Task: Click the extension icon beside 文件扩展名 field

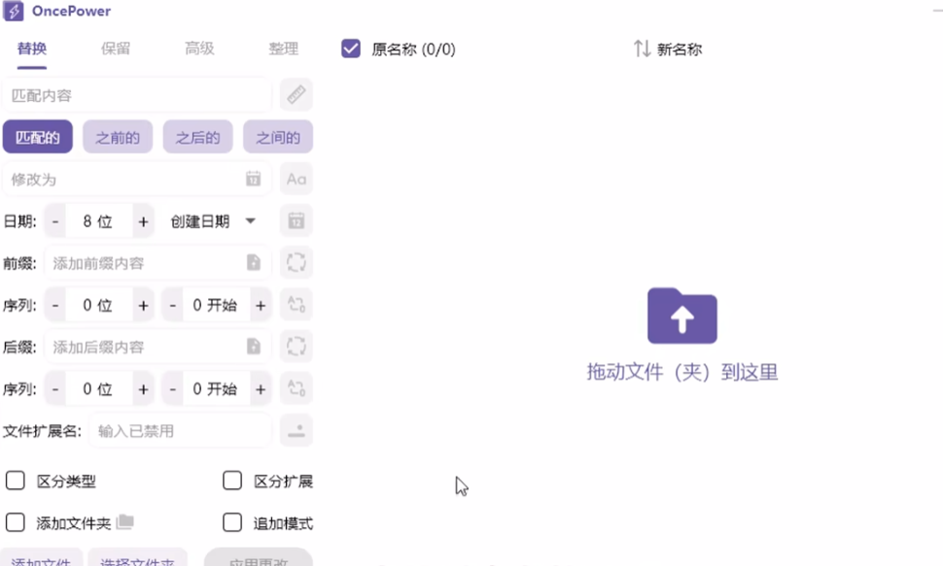Action: point(296,429)
